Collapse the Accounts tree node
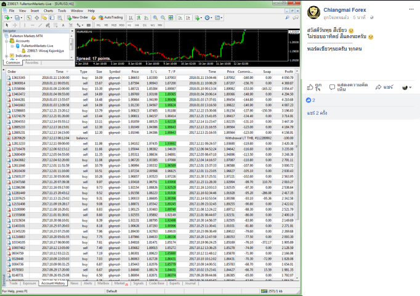The image size is (420, 296). pos(6,41)
